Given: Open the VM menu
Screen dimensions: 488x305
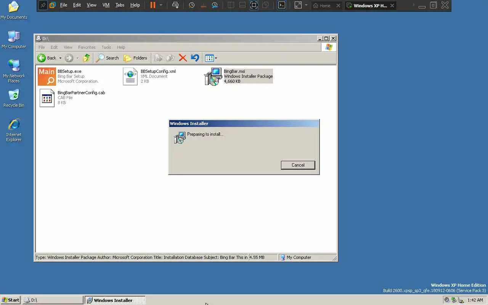Looking at the screenshot, I should pyautogui.click(x=106, y=5).
